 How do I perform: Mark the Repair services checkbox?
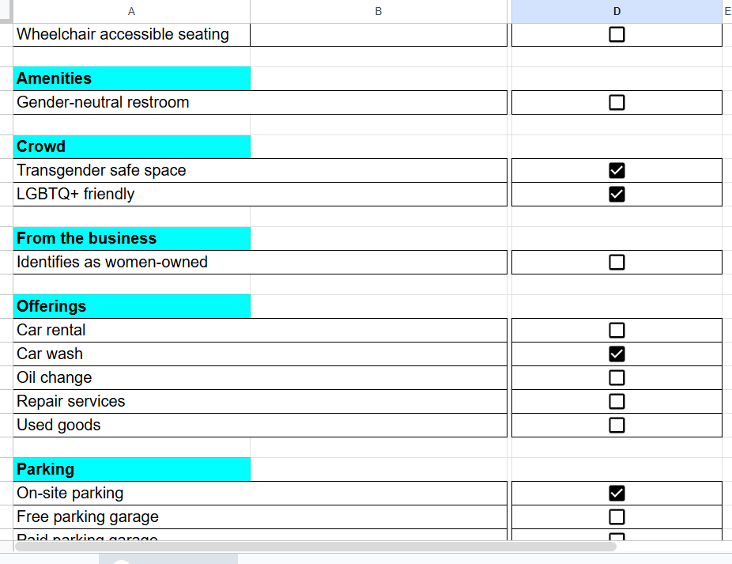(x=617, y=402)
